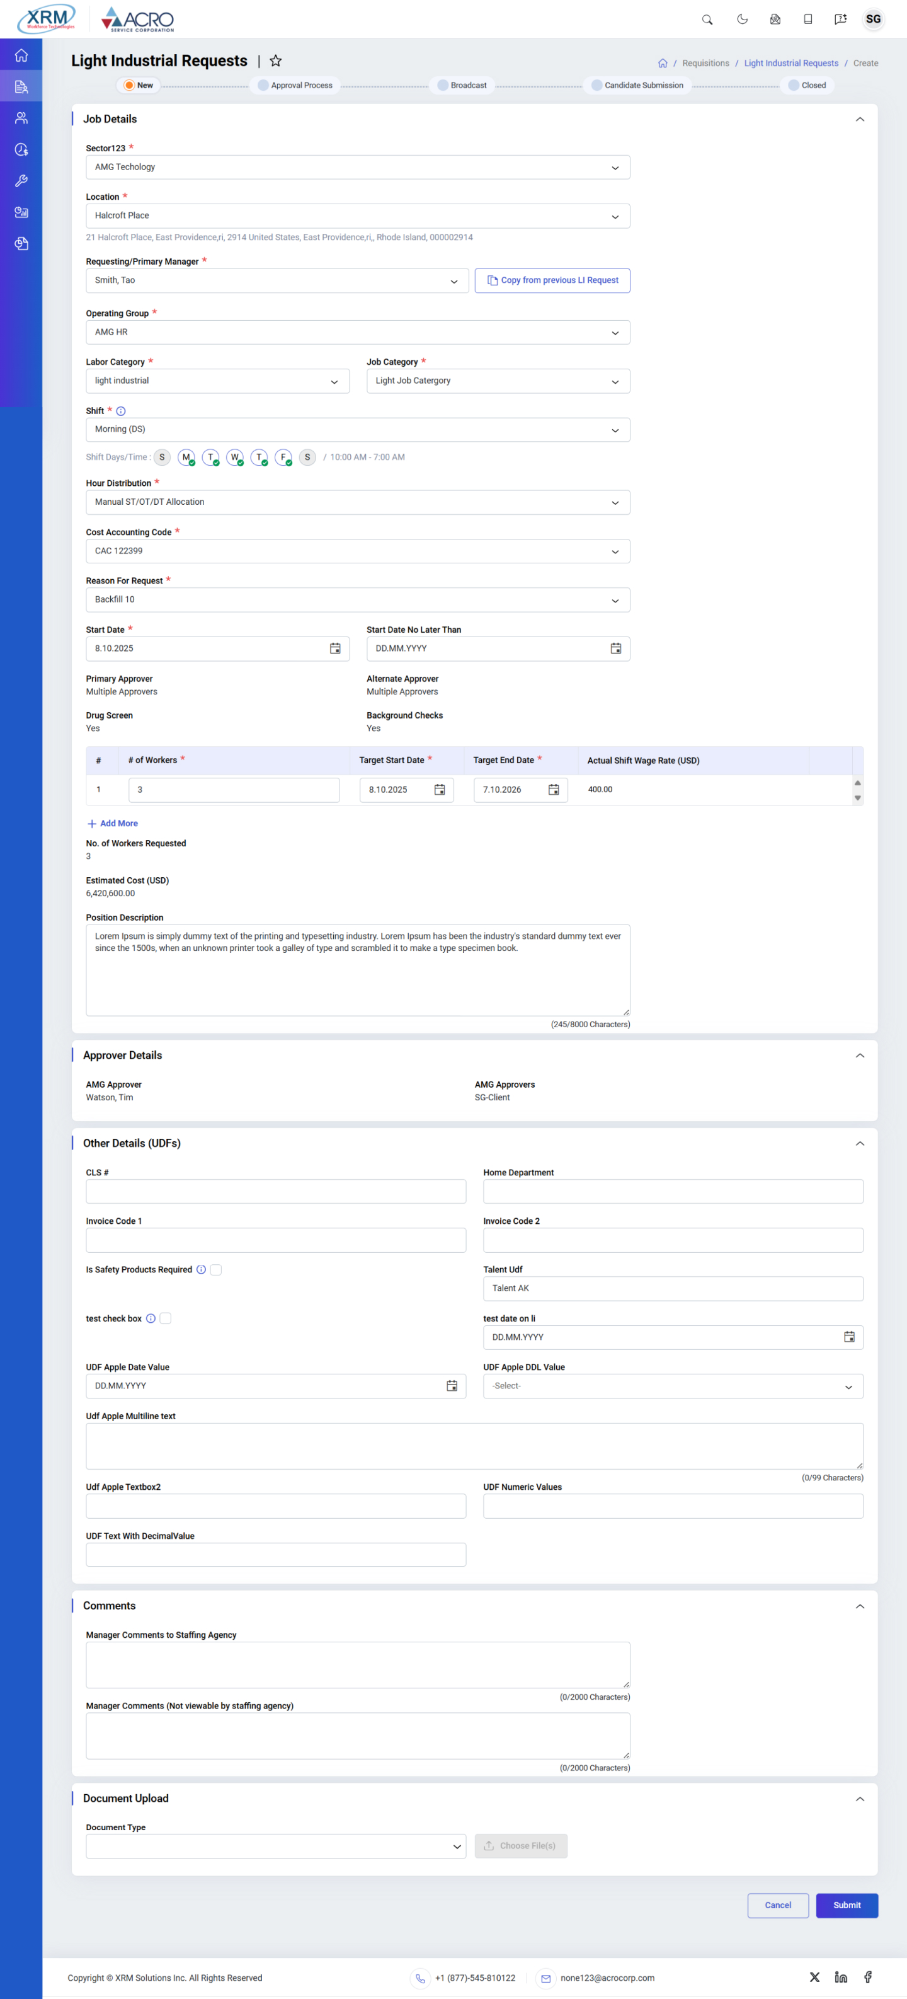Screen dimensions: 907x1999
Task: Toggle dark mode moon icon
Action: click(742, 20)
